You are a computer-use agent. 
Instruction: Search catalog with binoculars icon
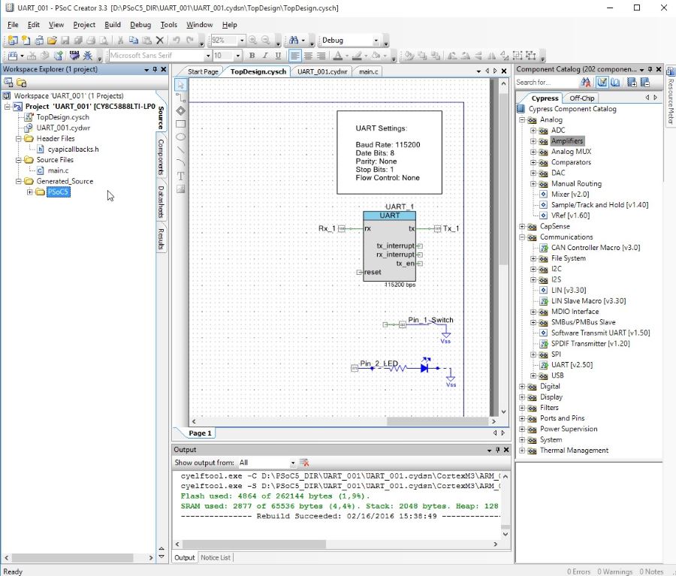(585, 83)
